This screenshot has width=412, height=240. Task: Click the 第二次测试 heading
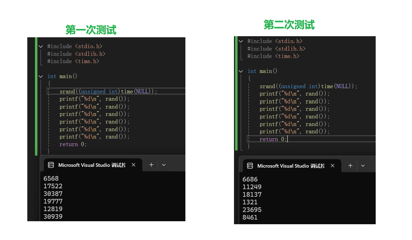289,24
